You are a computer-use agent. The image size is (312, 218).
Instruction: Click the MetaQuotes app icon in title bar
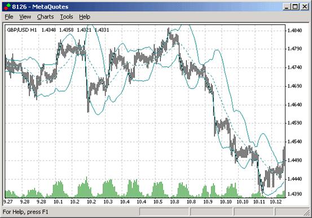pyautogui.click(x=7, y=7)
